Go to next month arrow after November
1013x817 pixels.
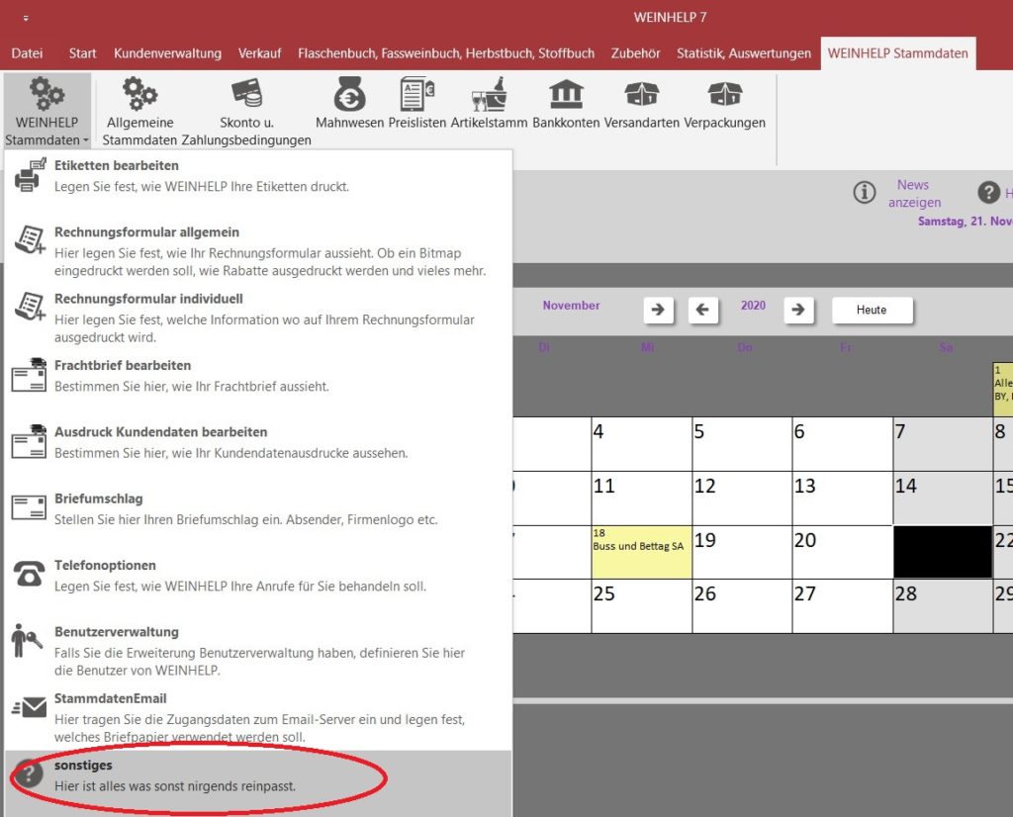click(658, 310)
